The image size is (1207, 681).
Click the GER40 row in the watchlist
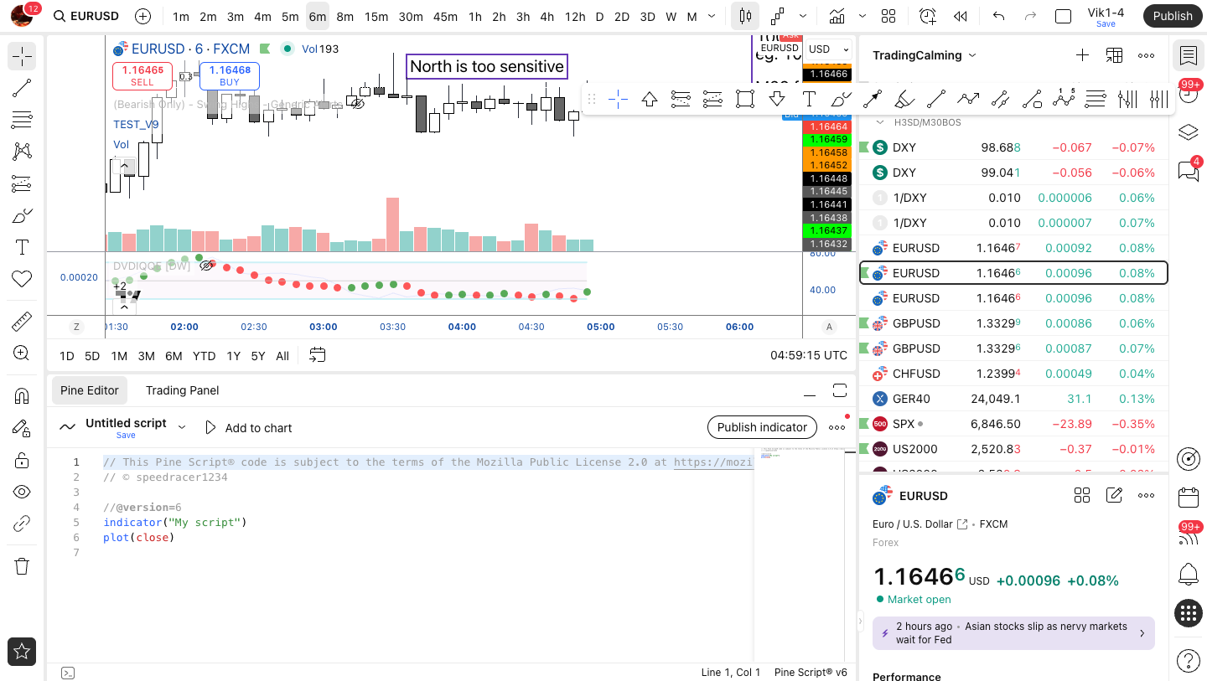click(x=1013, y=399)
